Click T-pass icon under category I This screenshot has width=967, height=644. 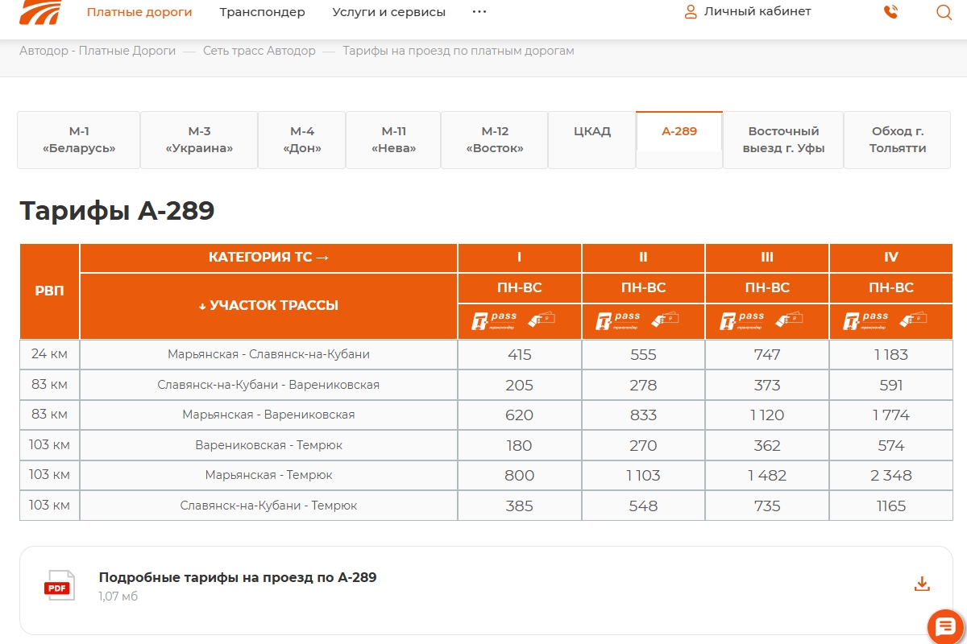pyautogui.click(x=493, y=320)
